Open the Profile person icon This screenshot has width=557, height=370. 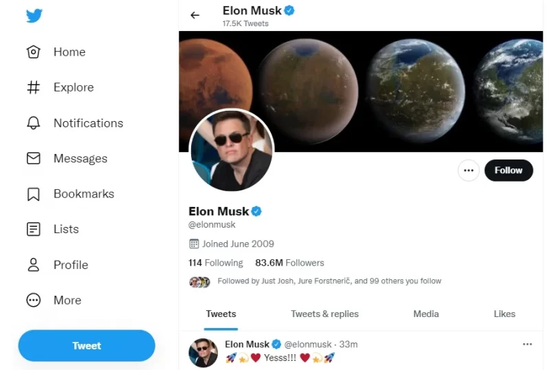tap(33, 265)
